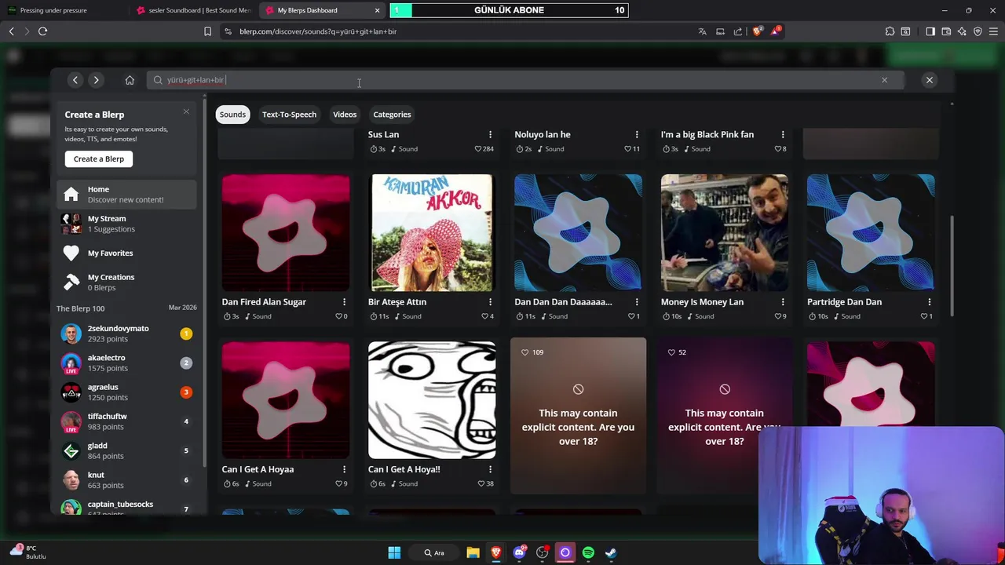Open the browser hamburger menu
The width and height of the screenshot is (1005, 565).
coord(993,31)
